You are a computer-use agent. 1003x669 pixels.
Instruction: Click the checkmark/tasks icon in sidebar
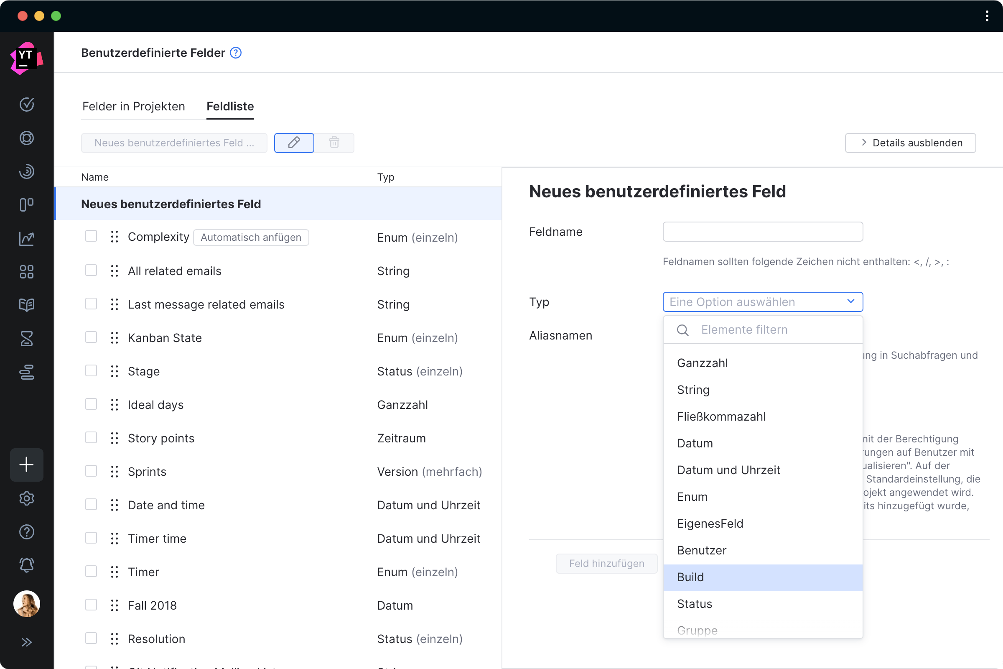[28, 104]
